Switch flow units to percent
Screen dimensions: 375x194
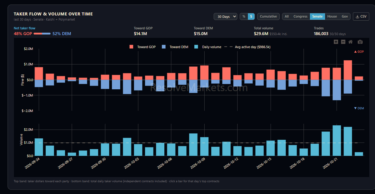244,17
